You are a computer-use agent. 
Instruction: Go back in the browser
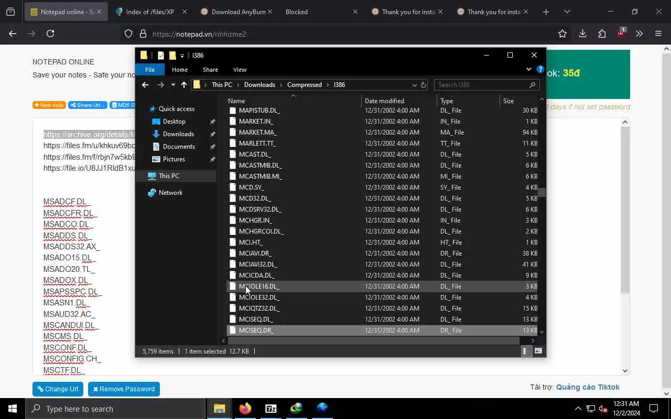tap(13, 34)
